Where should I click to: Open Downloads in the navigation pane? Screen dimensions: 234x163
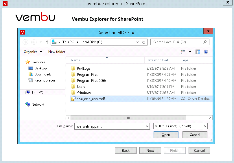[x=43, y=74]
